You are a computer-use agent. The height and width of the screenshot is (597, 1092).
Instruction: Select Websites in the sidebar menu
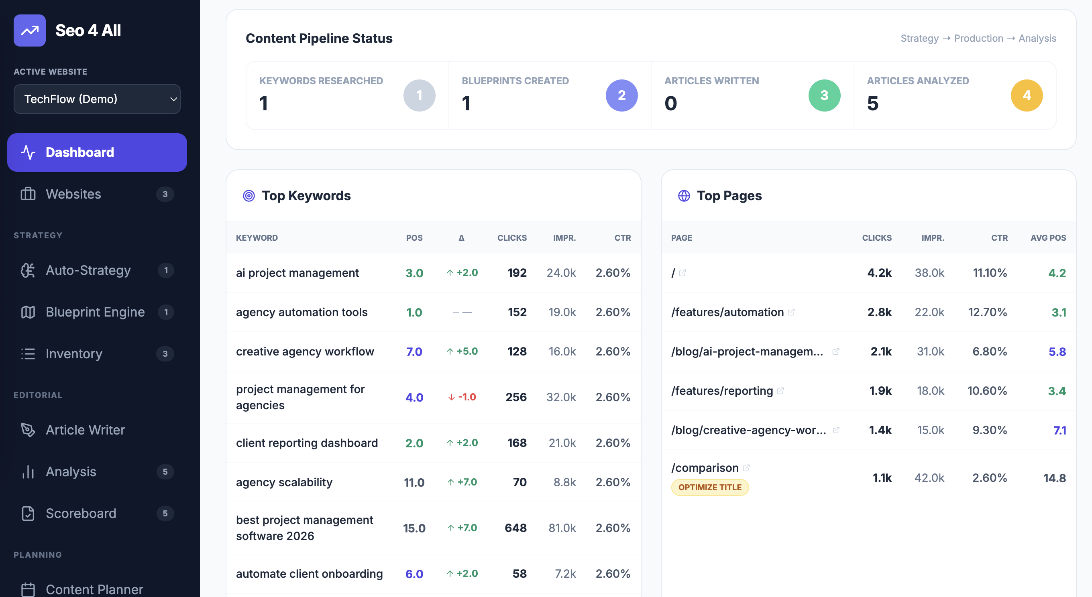[73, 194]
